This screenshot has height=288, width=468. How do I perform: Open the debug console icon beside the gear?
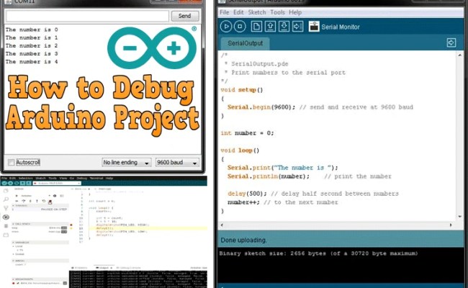tap(62, 196)
